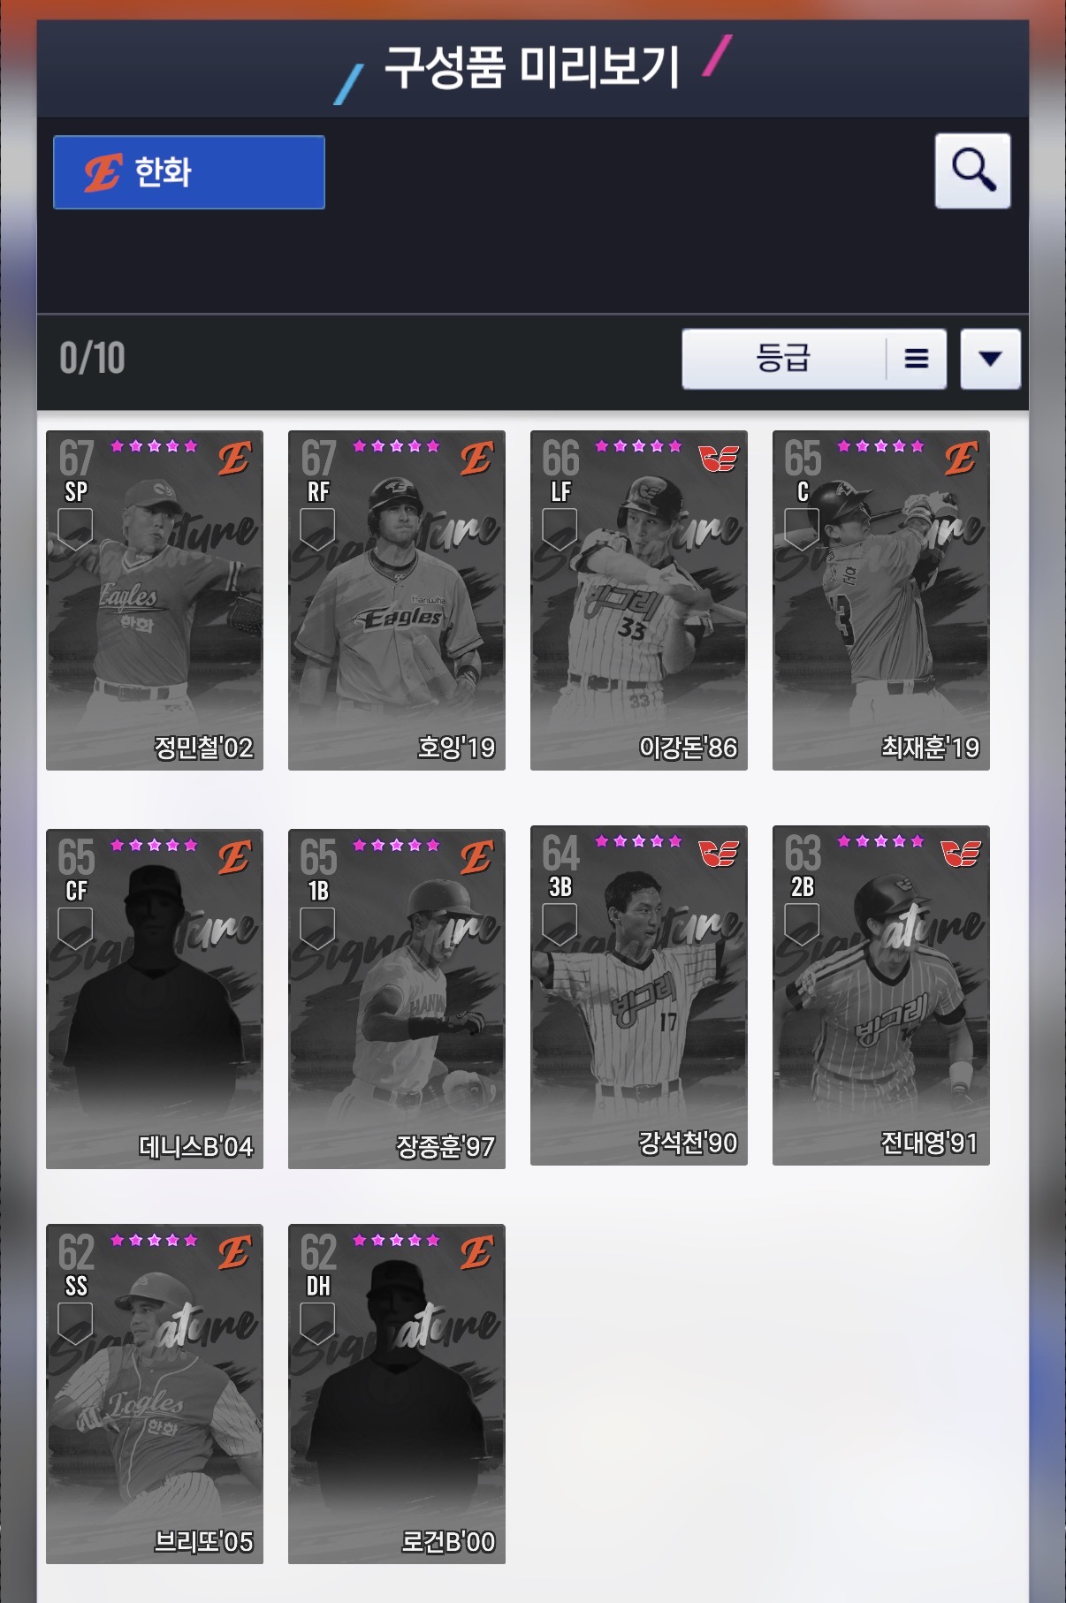The image size is (1066, 1603).
Task: Pick the 전대영'91 2B card
Action: point(881,995)
